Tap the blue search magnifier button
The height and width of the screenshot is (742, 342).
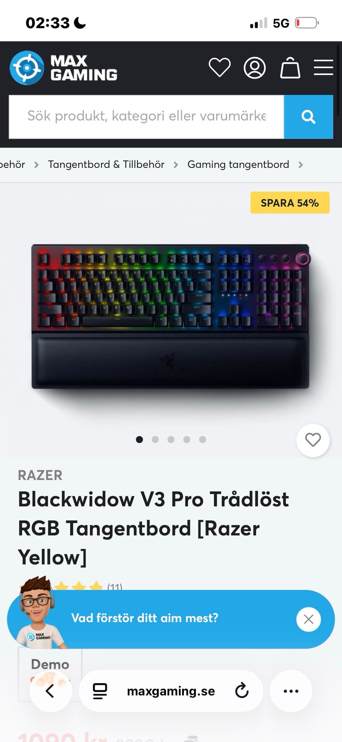click(x=309, y=117)
